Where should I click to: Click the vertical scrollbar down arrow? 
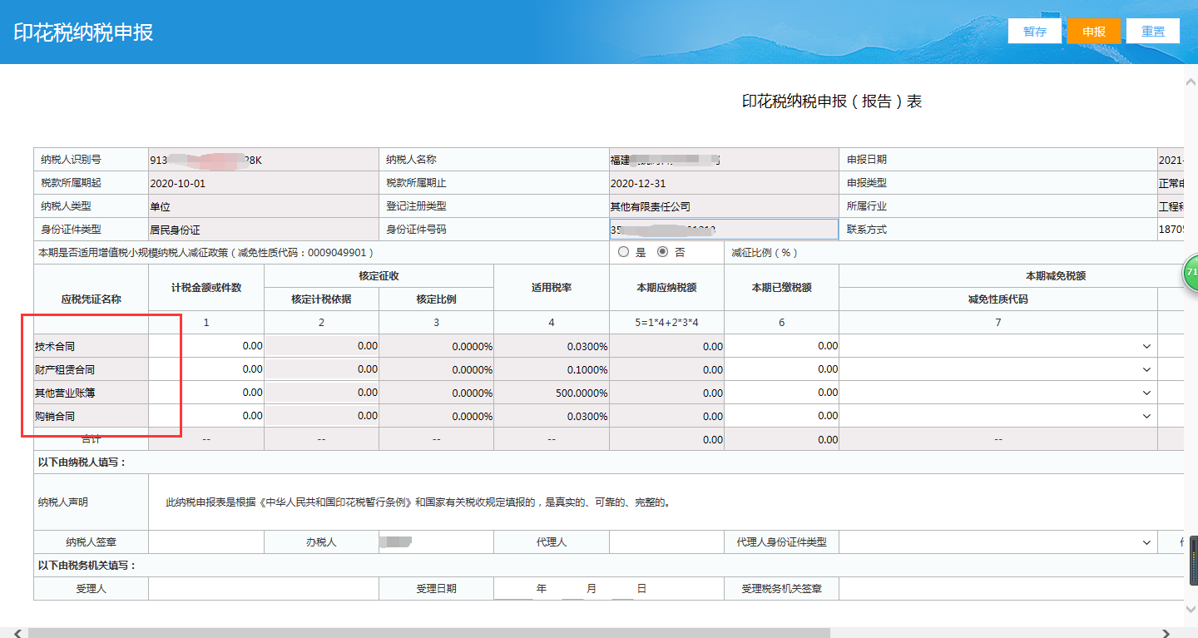(x=1190, y=610)
